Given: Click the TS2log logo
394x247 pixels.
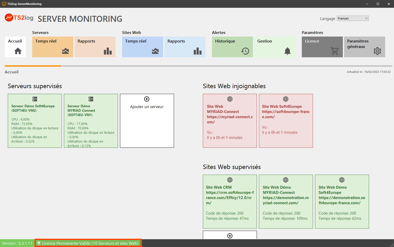Looking at the screenshot, I should coord(19,18).
